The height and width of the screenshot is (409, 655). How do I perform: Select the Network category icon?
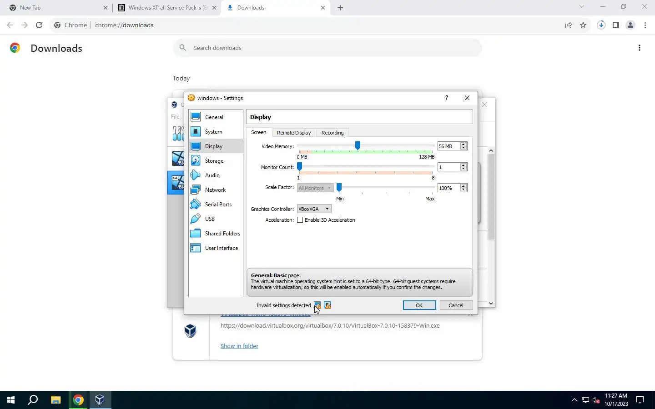click(x=196, y=190)
